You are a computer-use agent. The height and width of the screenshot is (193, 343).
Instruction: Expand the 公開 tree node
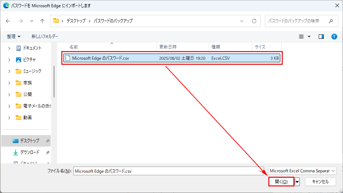[9, 95]
